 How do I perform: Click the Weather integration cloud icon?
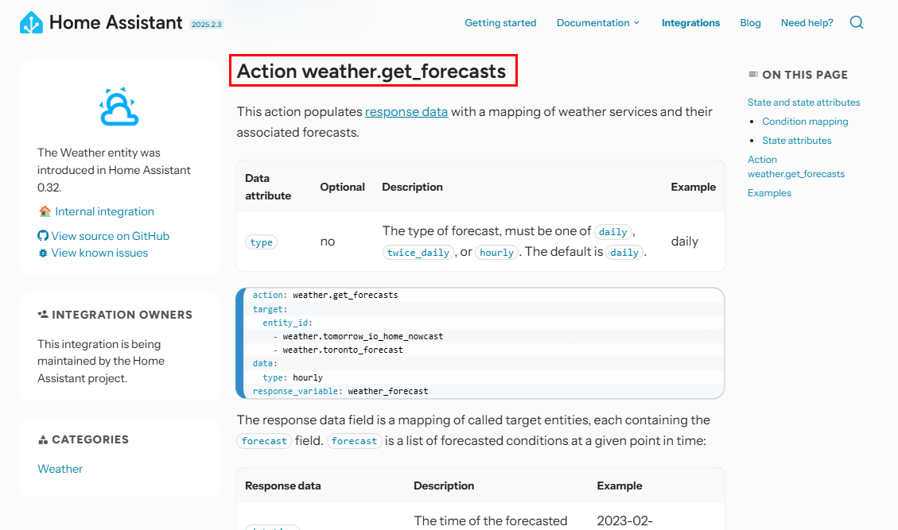tap(119, 107)
